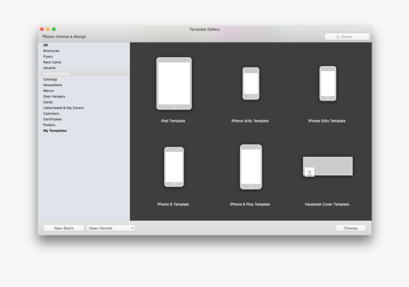The height and width of the screenshot is (287, 409).
Task: Open the Newsletters category
Action: point(53,85)
